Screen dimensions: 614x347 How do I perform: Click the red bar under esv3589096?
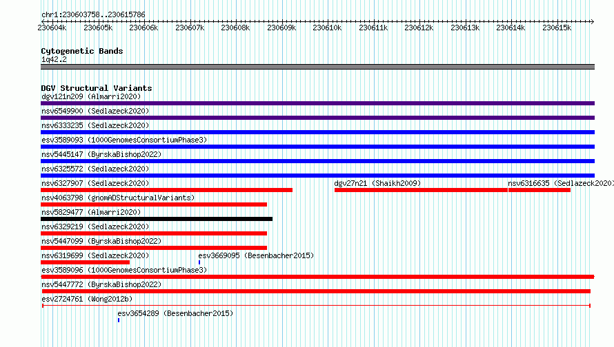coord(317,277)
